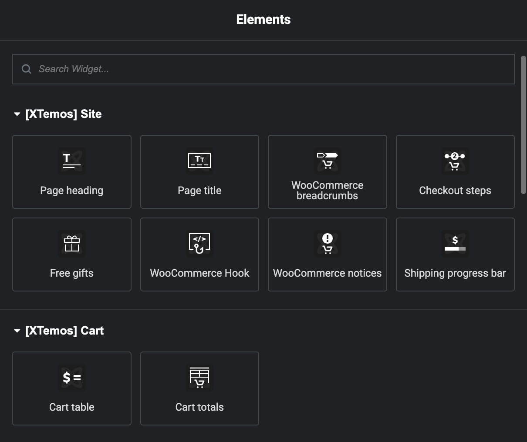The height and width of the screenshot is (442, 527).
Task: Select the Page title widget icon
Action: tap(199, 161)
